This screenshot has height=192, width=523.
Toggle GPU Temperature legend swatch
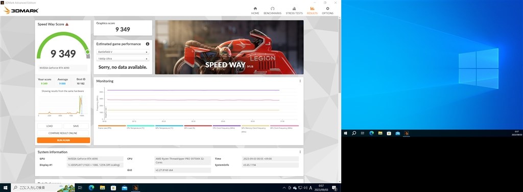pos(169,126)
